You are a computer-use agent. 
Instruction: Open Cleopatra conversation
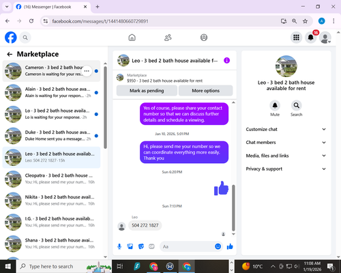click(51, 179)
